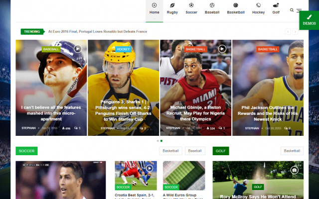The height and width of the screenshot is (199, 319).
Task: Click camera gallery icon on golf image
Action: tap(294, 170)
